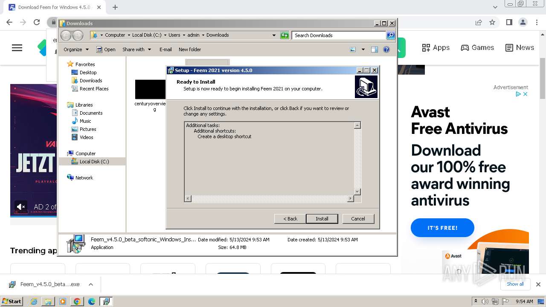Image resolution: width=546 pixels, height=307 pixels.
Task: Select Videos library
Action: click(86, 137)
